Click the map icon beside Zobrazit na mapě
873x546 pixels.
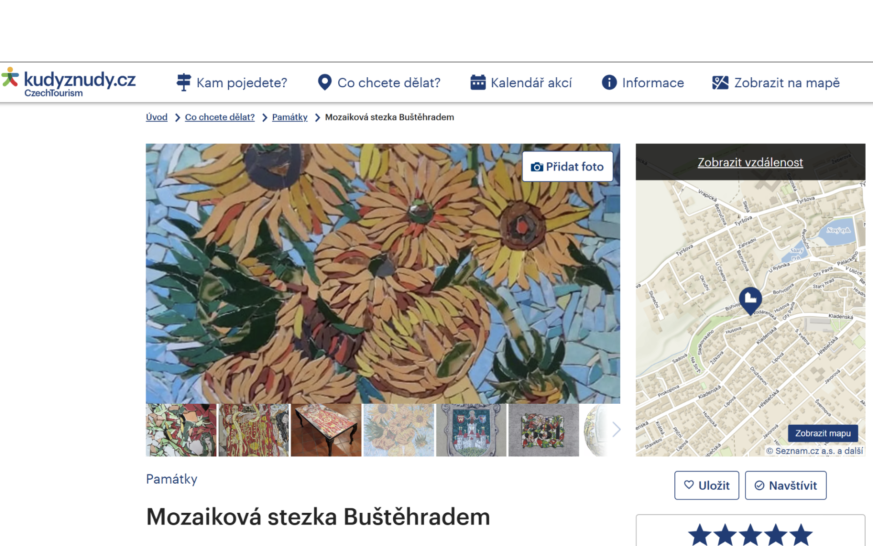(720, 82)
